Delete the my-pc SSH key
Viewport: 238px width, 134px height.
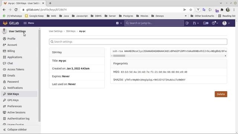[x=221, y=94]
